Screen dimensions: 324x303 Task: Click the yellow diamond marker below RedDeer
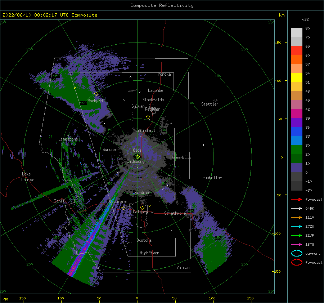pyautogui.click(x=148, y=117)
